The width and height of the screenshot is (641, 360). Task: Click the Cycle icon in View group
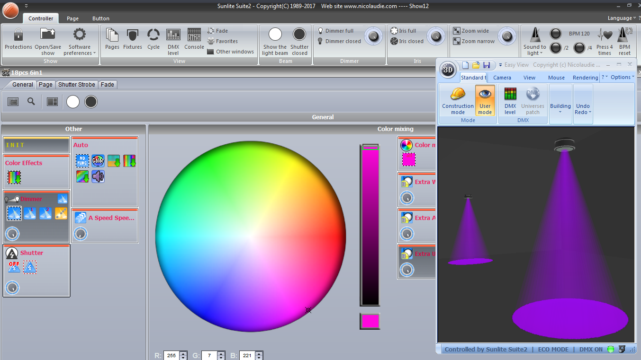(153, 35)
